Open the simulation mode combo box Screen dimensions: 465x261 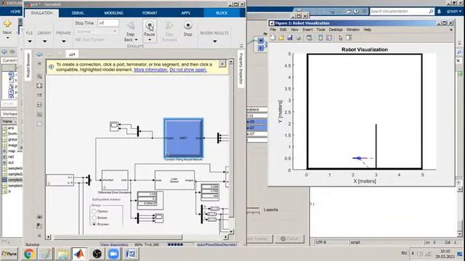[97, 31]
